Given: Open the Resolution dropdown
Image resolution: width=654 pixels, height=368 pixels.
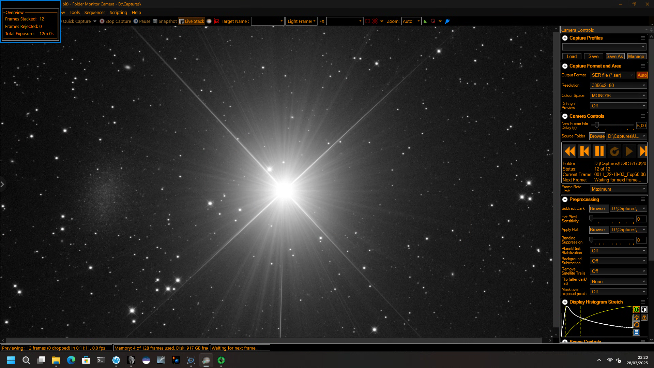Looking at the screenshot, I should coord(618,85).
